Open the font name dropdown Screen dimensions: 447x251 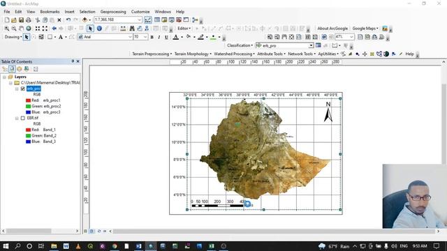coord(130,37)
